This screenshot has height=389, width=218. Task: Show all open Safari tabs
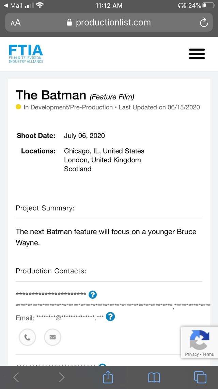coord(200,377)
